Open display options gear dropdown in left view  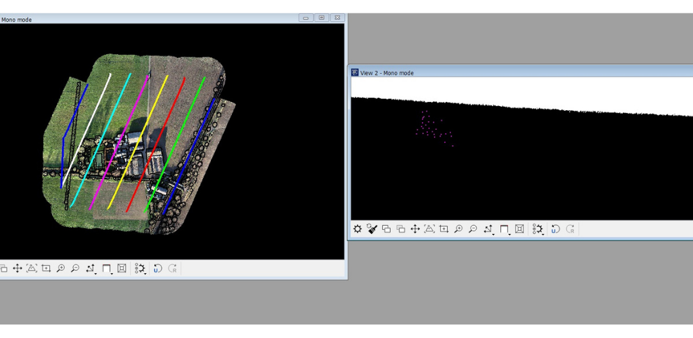coord(140,268)
